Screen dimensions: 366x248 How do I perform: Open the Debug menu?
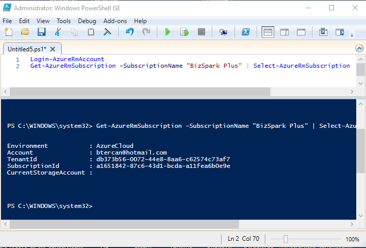click(87, 21)
